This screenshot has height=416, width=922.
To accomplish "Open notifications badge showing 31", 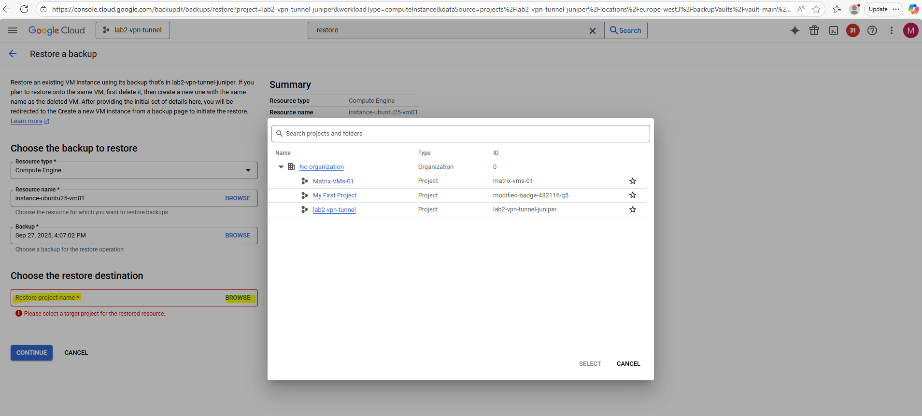I will [x=853, y=30].
